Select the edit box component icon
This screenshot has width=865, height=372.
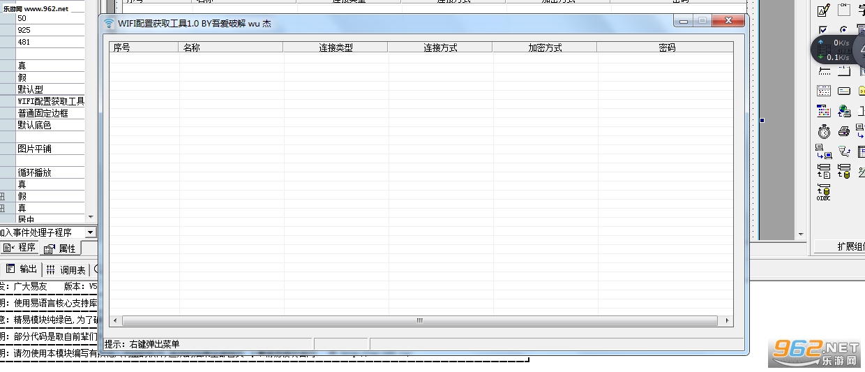pyautogui.click(x=844, y=91)
